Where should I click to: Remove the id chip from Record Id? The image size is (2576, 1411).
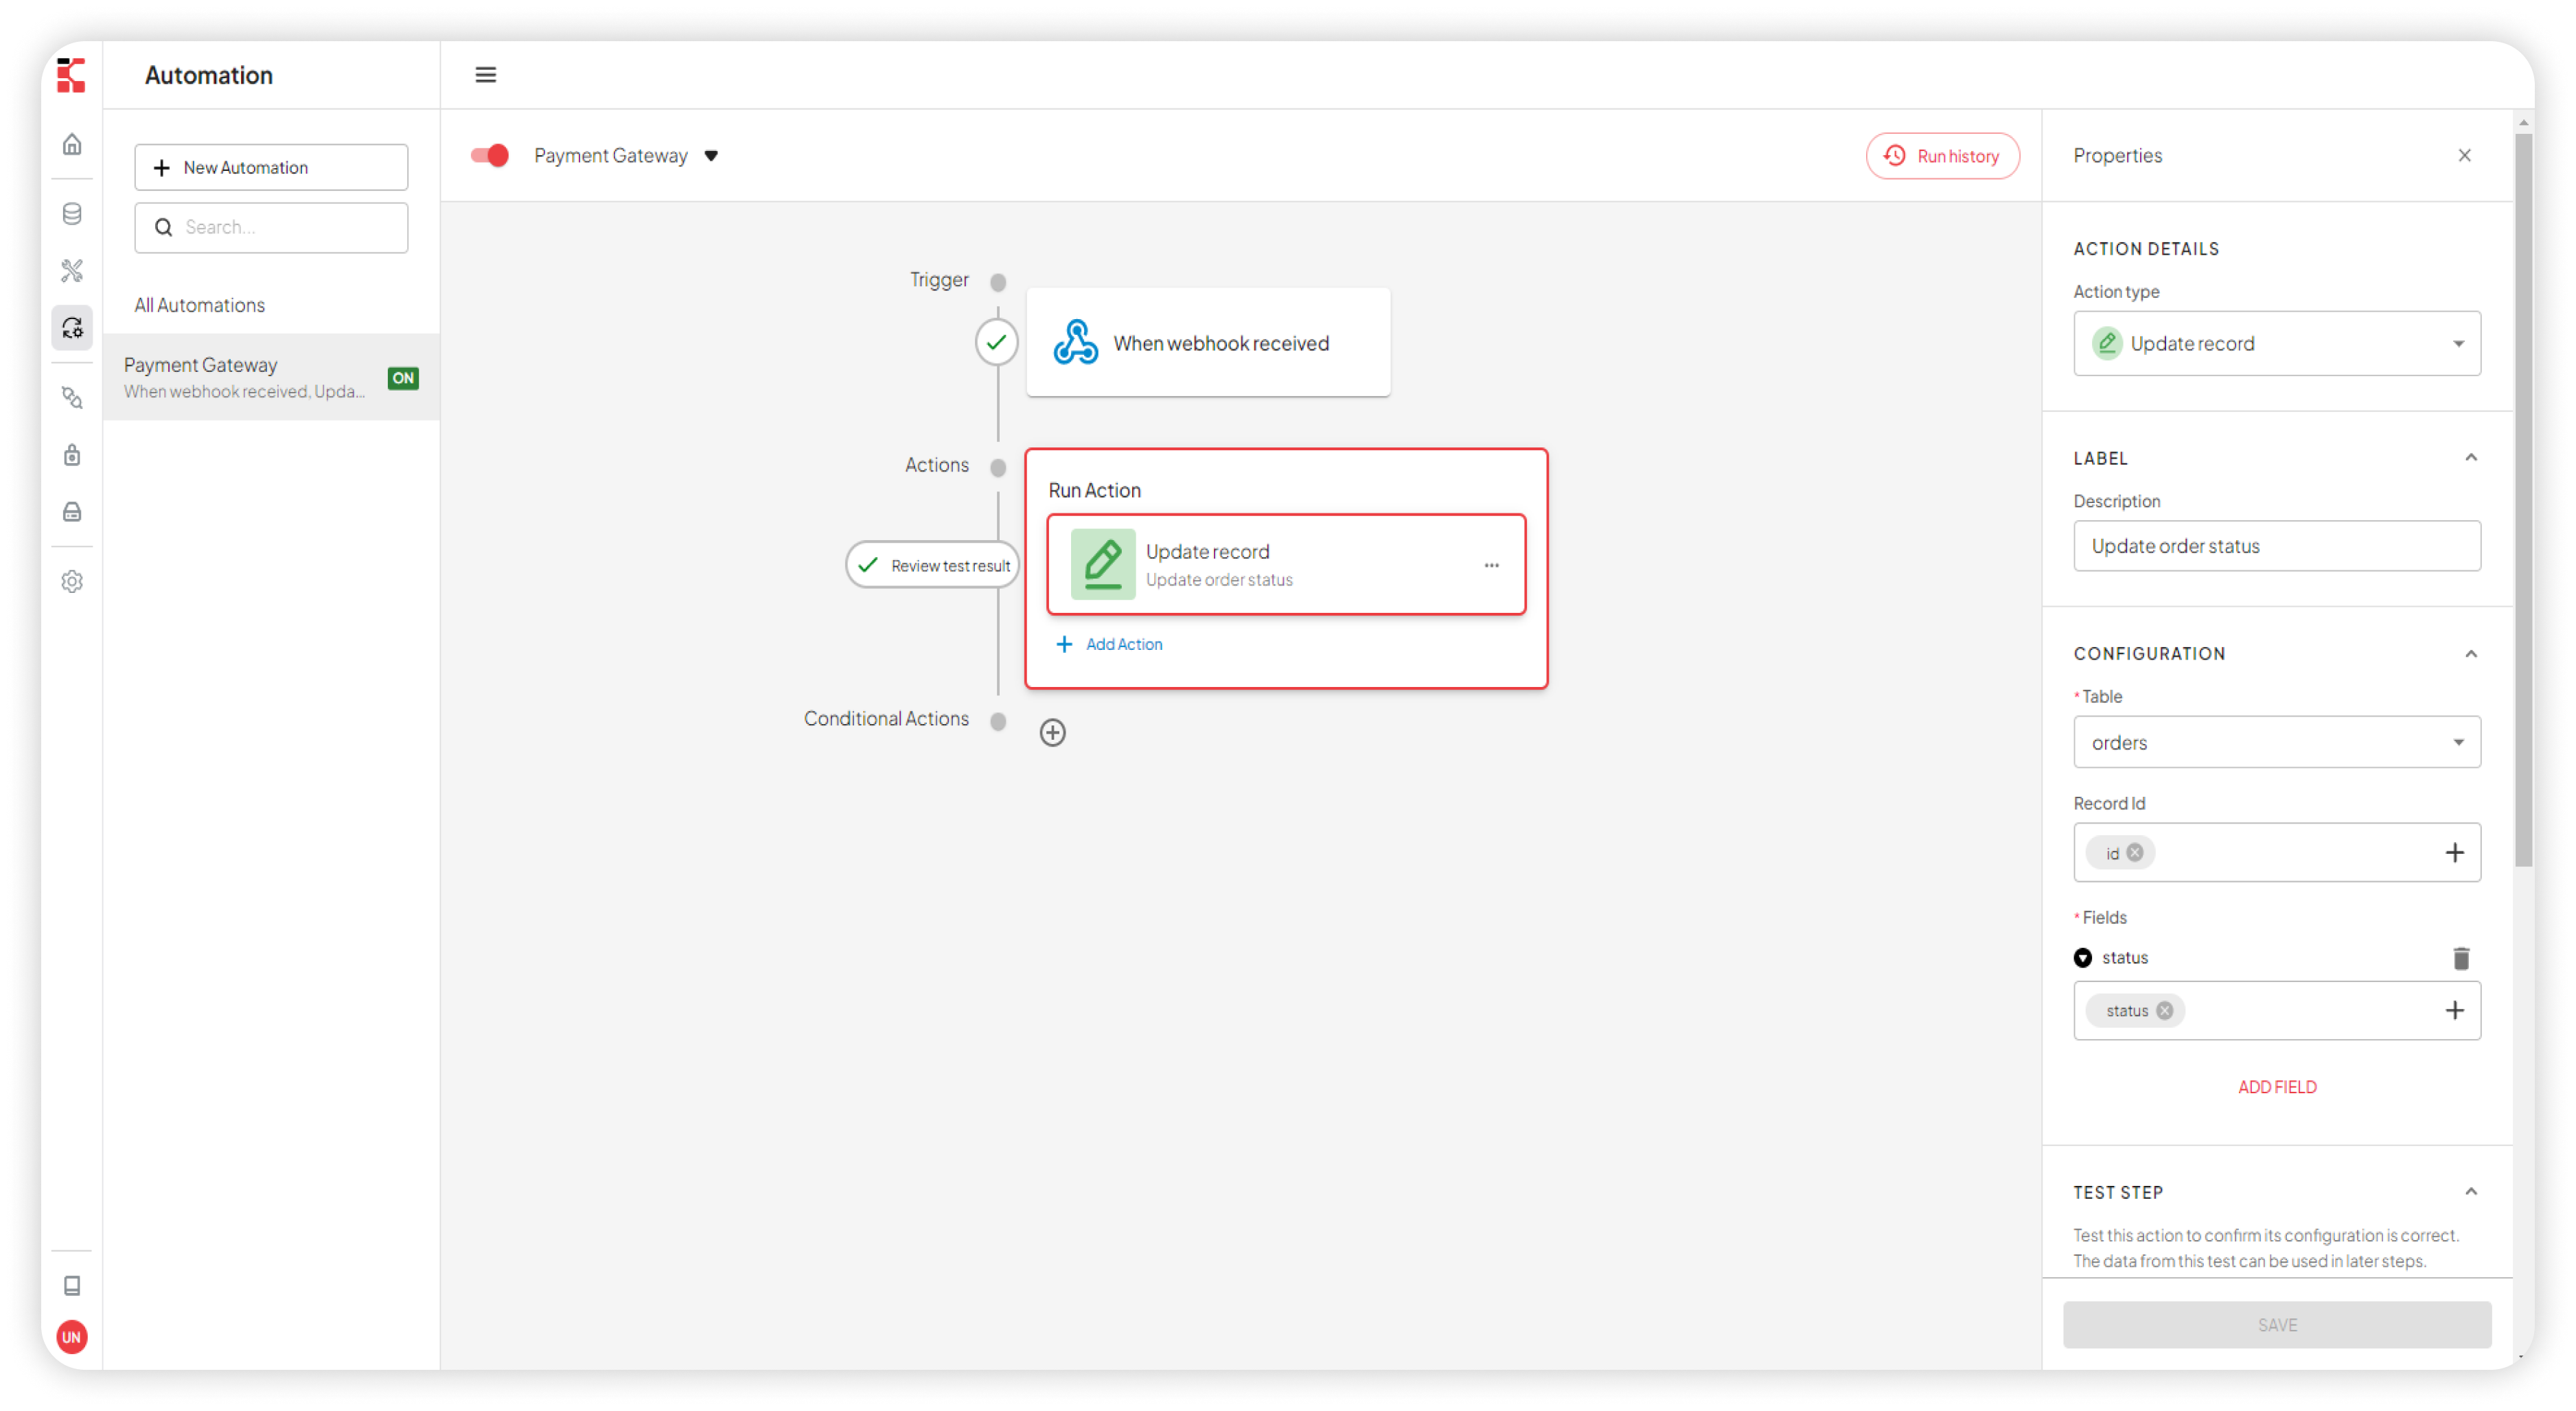click(2135, 852)
